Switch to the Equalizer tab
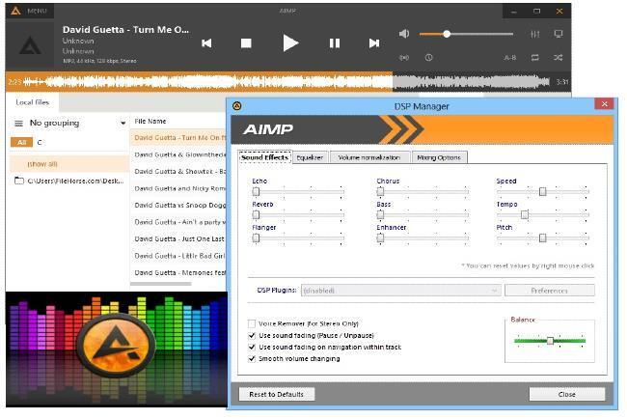The image size is (627, 419). click(310, 157)
